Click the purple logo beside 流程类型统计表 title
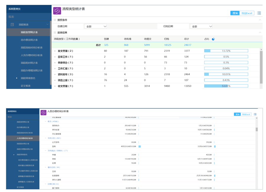Screen dimensions: 266x192 pos(57,11)
